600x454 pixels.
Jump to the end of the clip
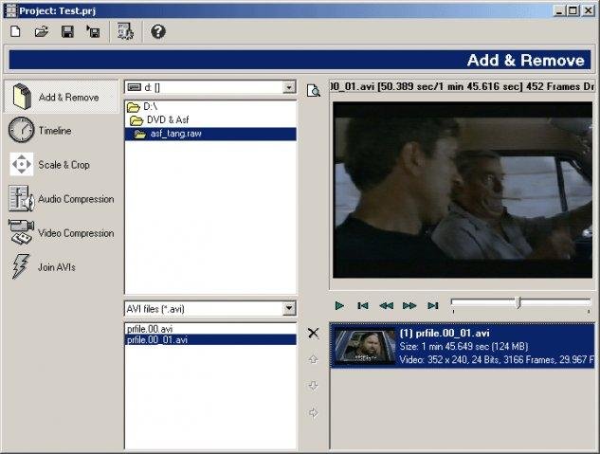tap(433, 305)
